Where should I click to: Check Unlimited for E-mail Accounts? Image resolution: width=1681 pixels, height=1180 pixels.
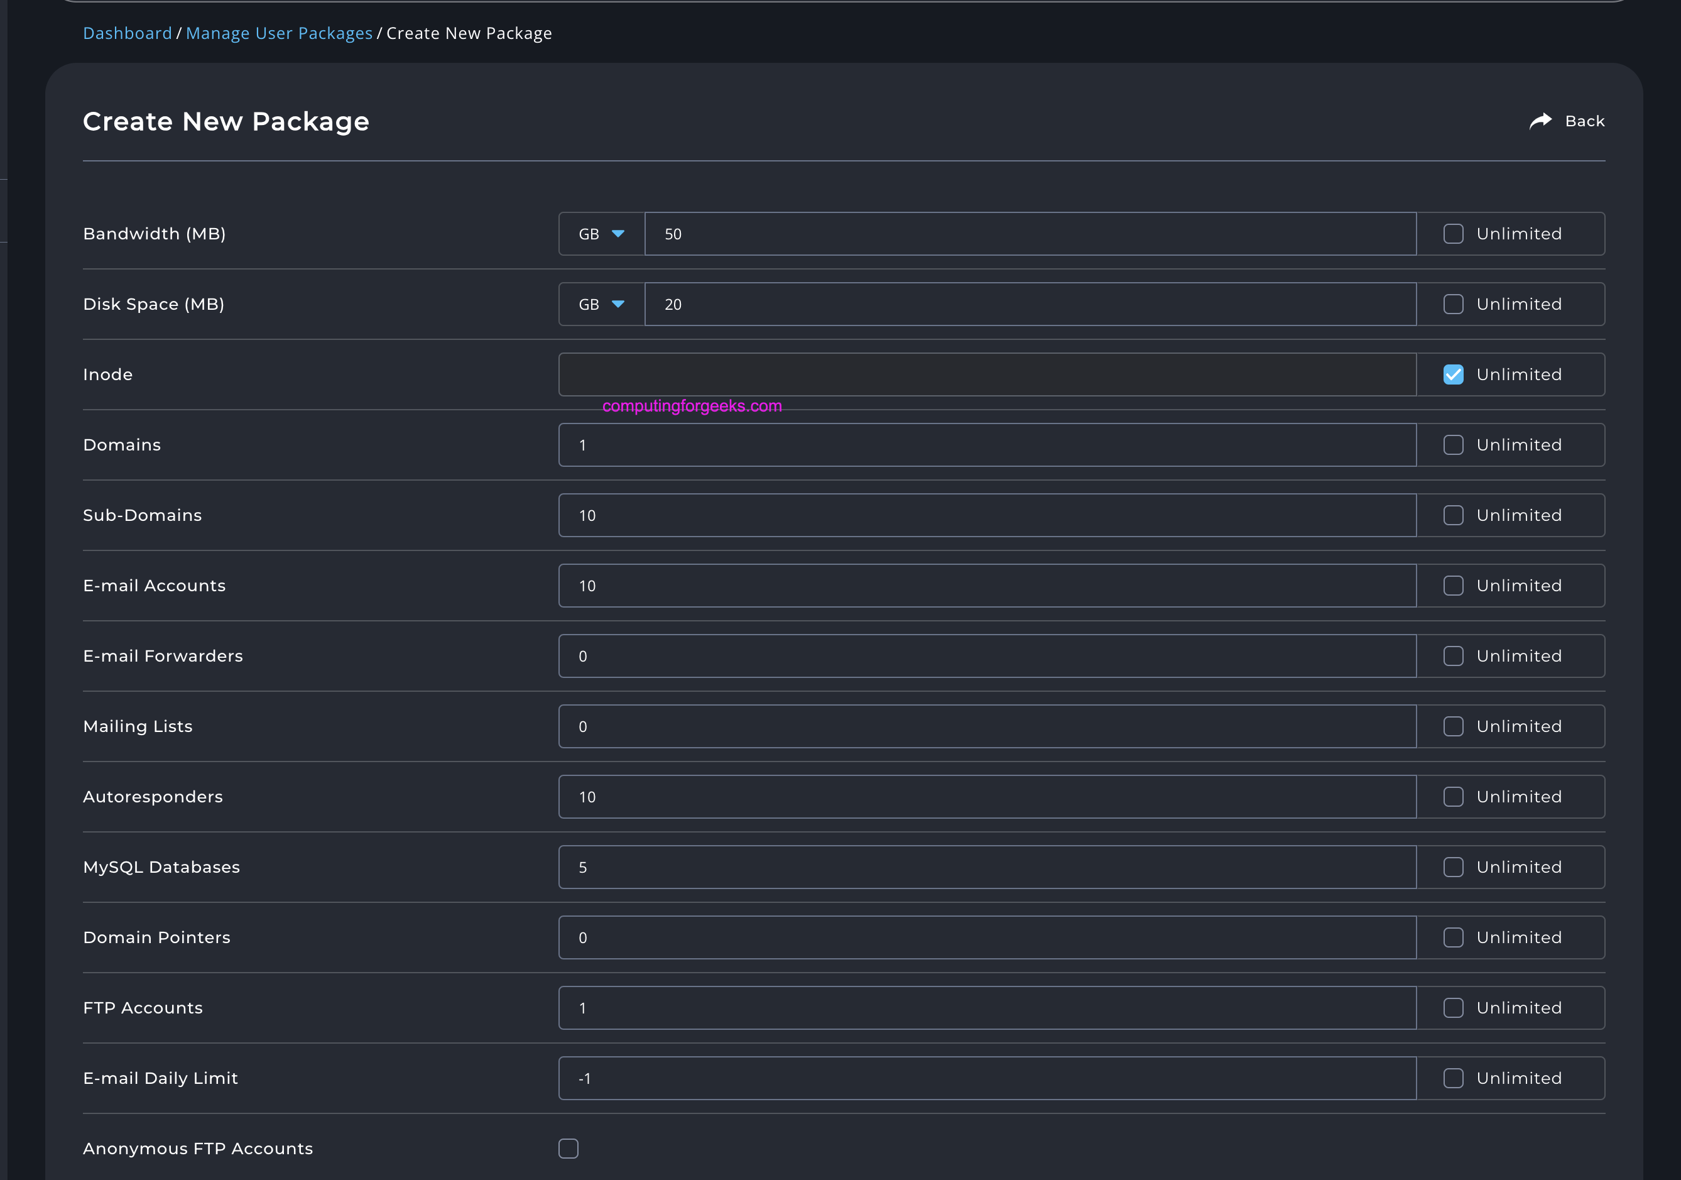[1452, 585]
